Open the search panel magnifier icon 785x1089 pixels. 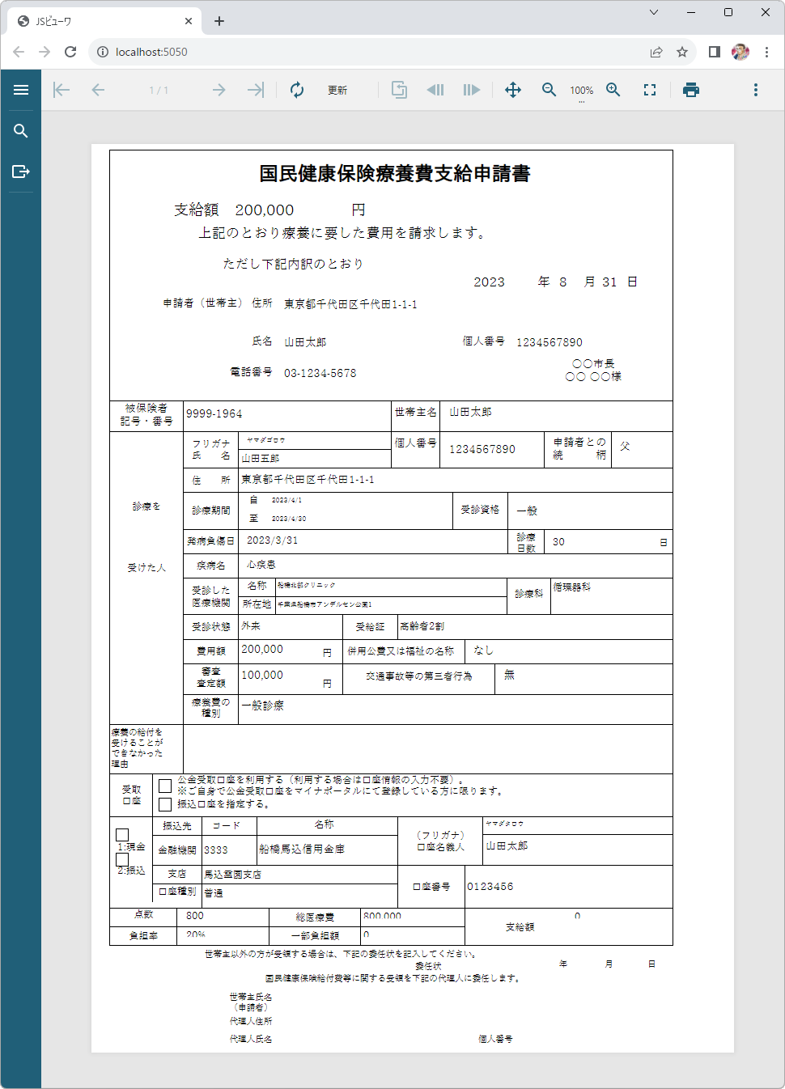[x=21, y=131]
